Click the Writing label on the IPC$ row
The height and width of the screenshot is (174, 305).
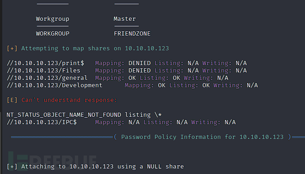click(206, 122)
